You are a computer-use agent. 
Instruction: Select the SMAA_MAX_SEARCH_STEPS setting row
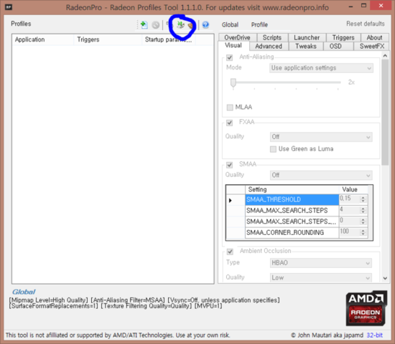292,211
